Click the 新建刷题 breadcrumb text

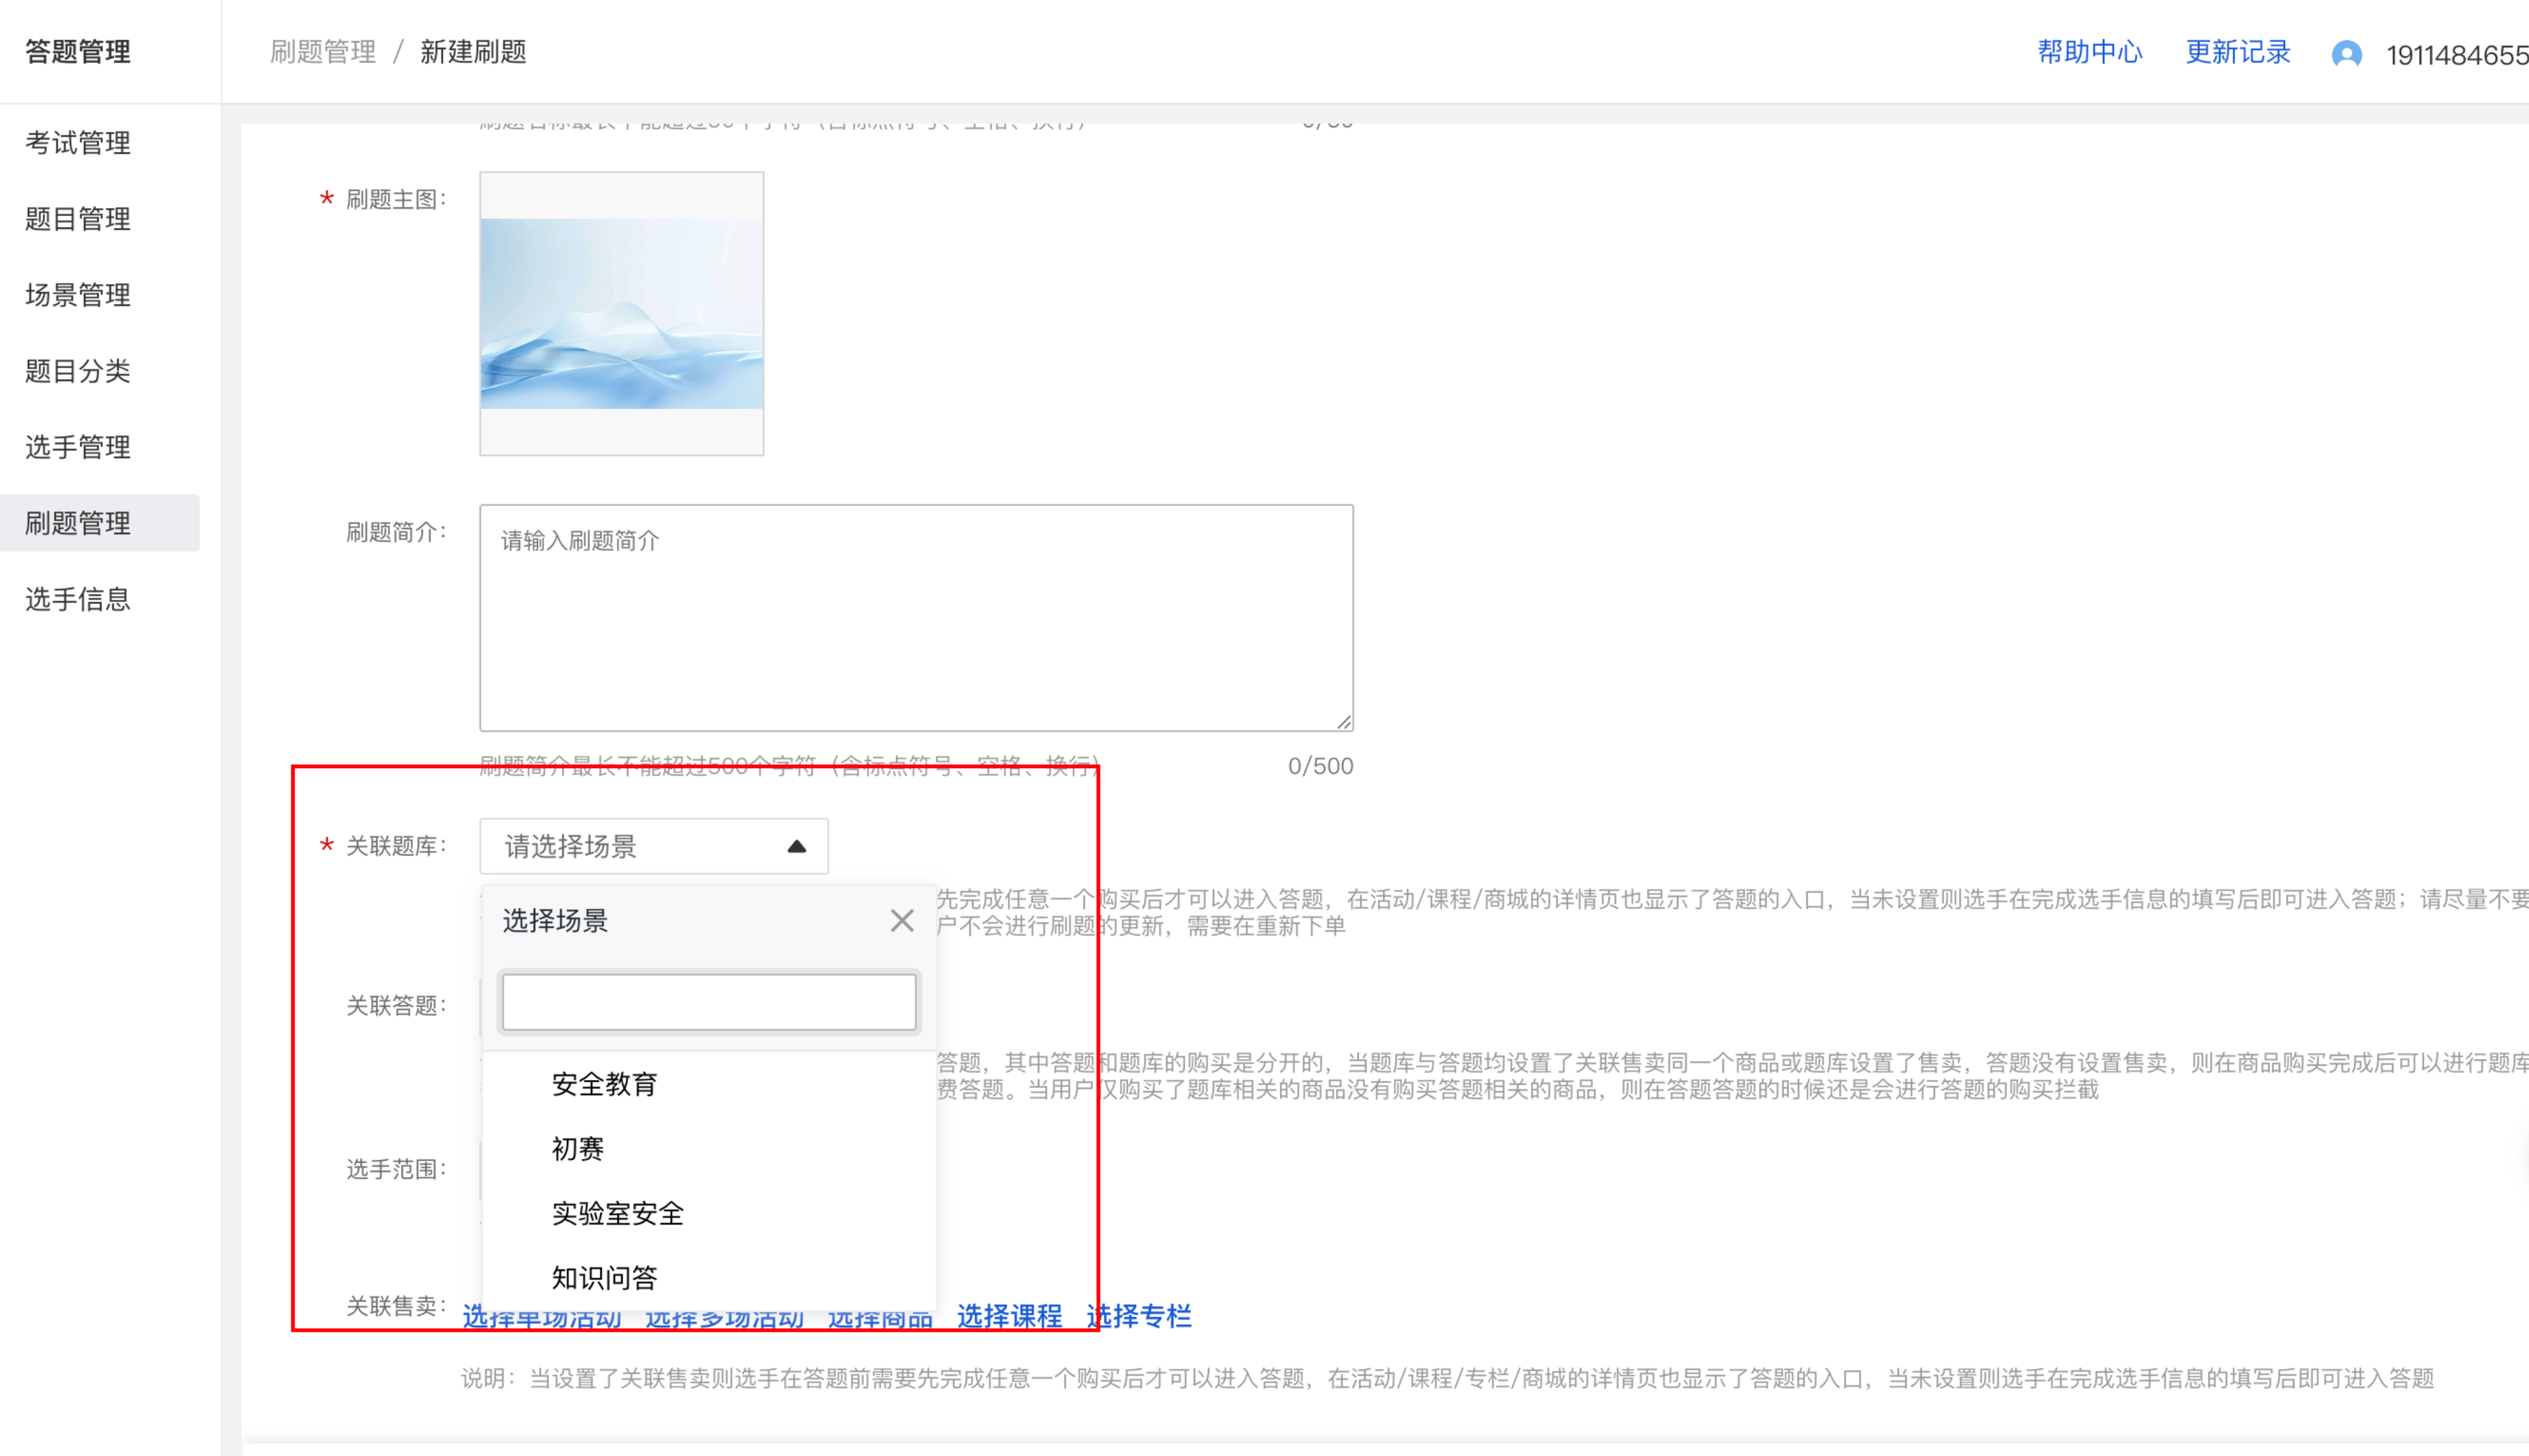[x=473, y=52]
